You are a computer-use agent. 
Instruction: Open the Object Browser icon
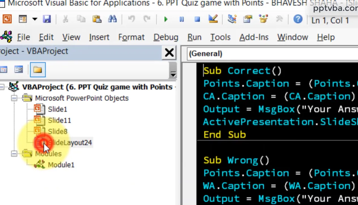263,19
